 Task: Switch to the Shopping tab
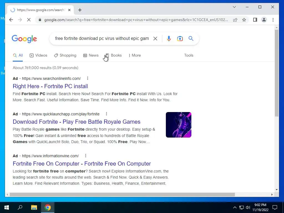(65, 55)
